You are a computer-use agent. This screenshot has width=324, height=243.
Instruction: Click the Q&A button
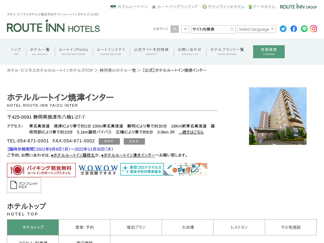point(134,141)
